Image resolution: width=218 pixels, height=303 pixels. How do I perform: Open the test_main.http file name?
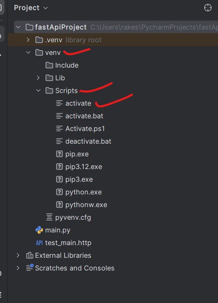(x=68, y=243)
